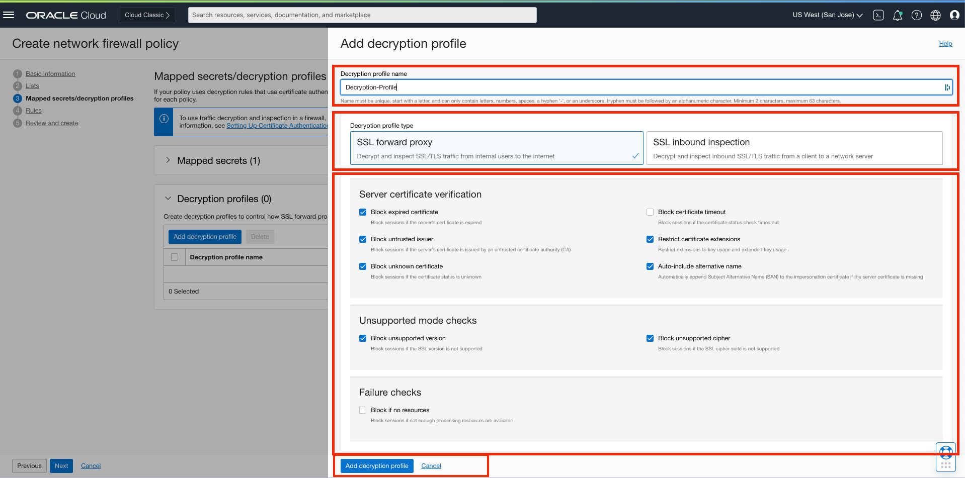965x478 pixels.
Task: Click the Oracle Cloud logo
Action: click(x=65, y=15)
